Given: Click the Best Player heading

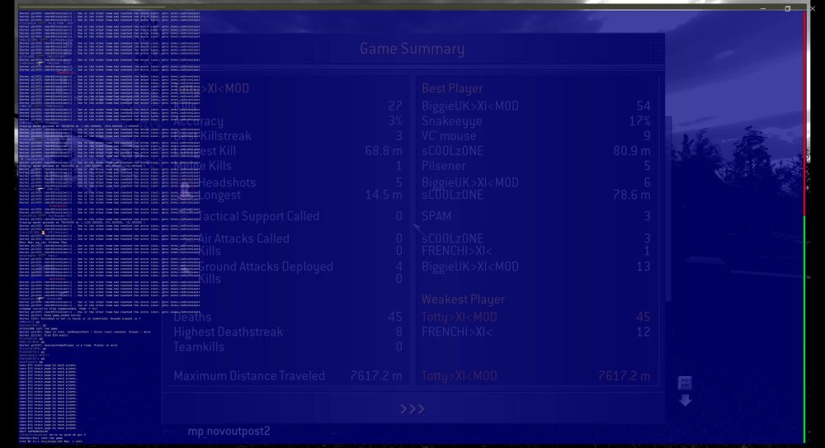Looking at the screenshot, I should pos(452,88).
